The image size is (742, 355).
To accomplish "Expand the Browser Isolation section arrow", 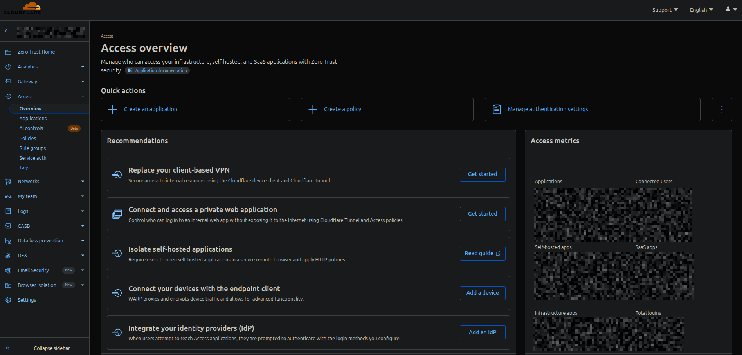I will [x=83, y=285].
